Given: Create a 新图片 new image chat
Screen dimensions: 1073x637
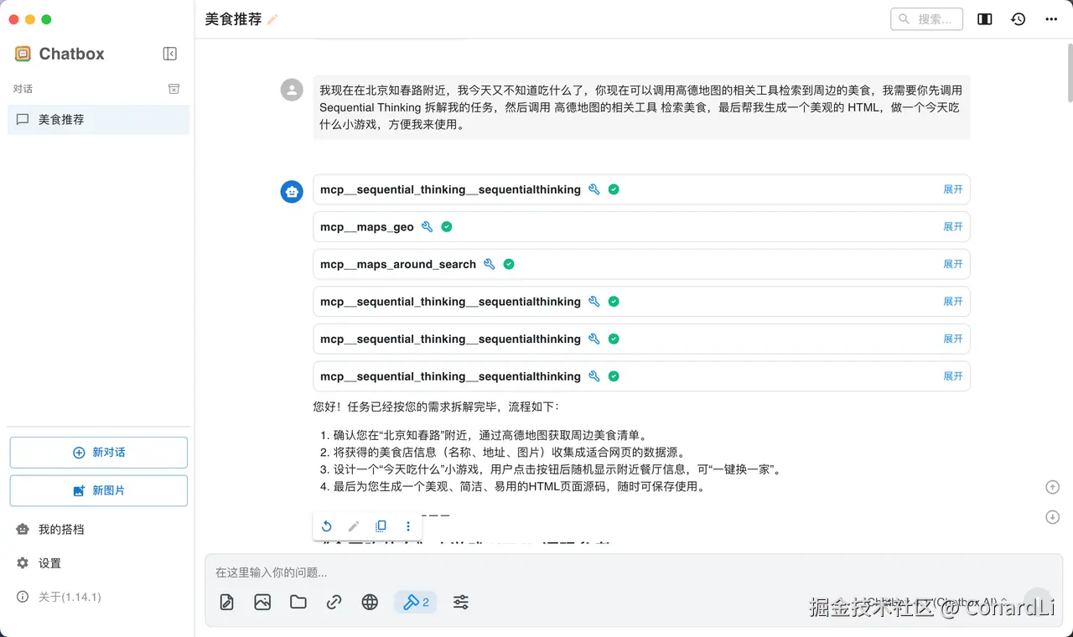Looking at the screenshot, I should 99,490.
